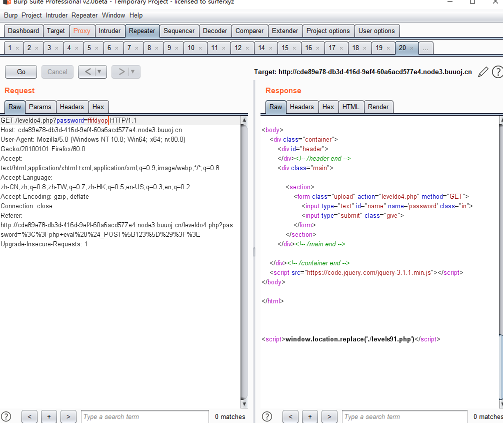Switch to the Extender tab
503x423 pixels.
click(x=285, y=31)
